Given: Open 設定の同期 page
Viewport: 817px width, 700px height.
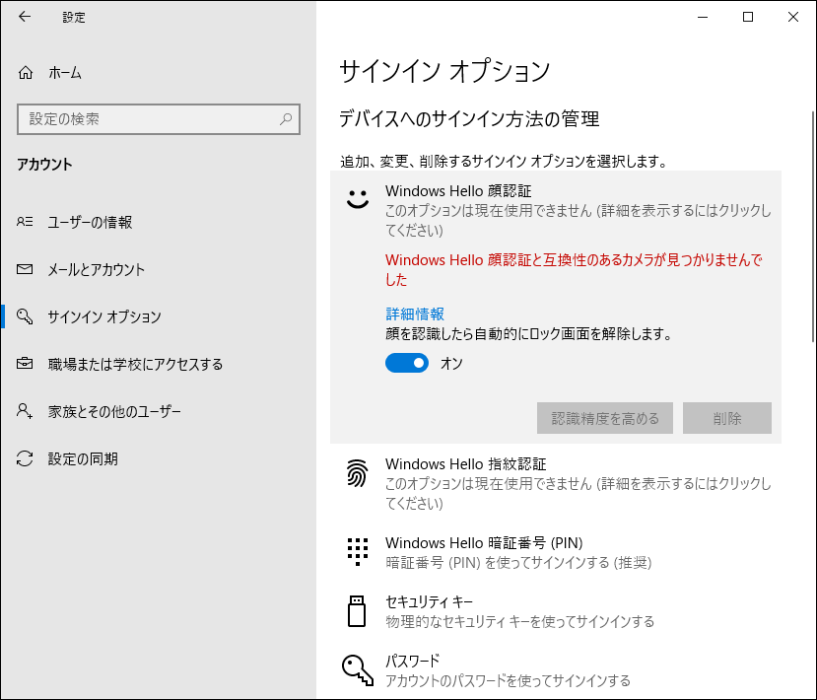Looking at the screenshot, I should 159,458.
